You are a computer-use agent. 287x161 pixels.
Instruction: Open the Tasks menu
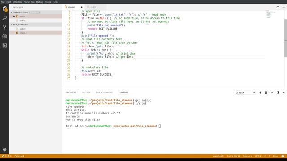pyautogui.click(x=48, y=2)
